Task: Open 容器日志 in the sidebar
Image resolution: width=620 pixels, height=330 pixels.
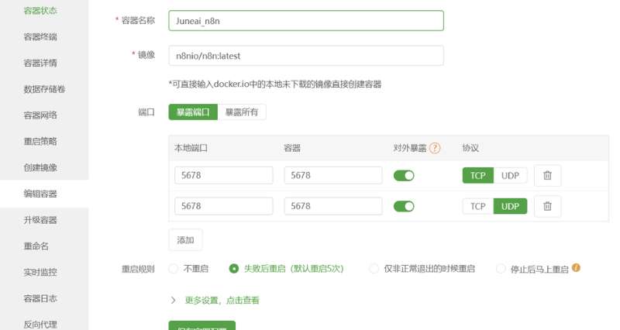Action: tap(40, 298)
